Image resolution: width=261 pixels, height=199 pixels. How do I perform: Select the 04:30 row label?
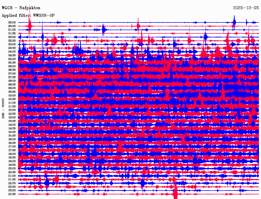coord(12,55)
